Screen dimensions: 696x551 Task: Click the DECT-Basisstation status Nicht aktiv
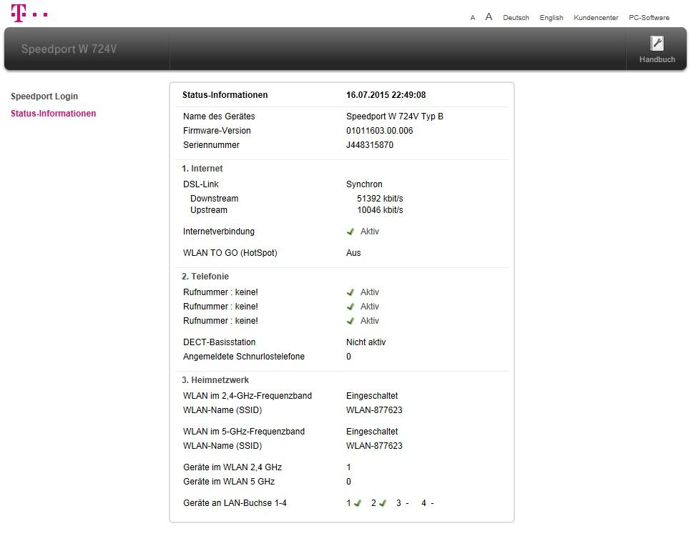click(x=366, y=342)
